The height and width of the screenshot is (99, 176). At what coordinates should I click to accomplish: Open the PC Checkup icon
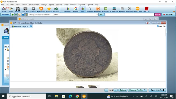click(114, 10)
